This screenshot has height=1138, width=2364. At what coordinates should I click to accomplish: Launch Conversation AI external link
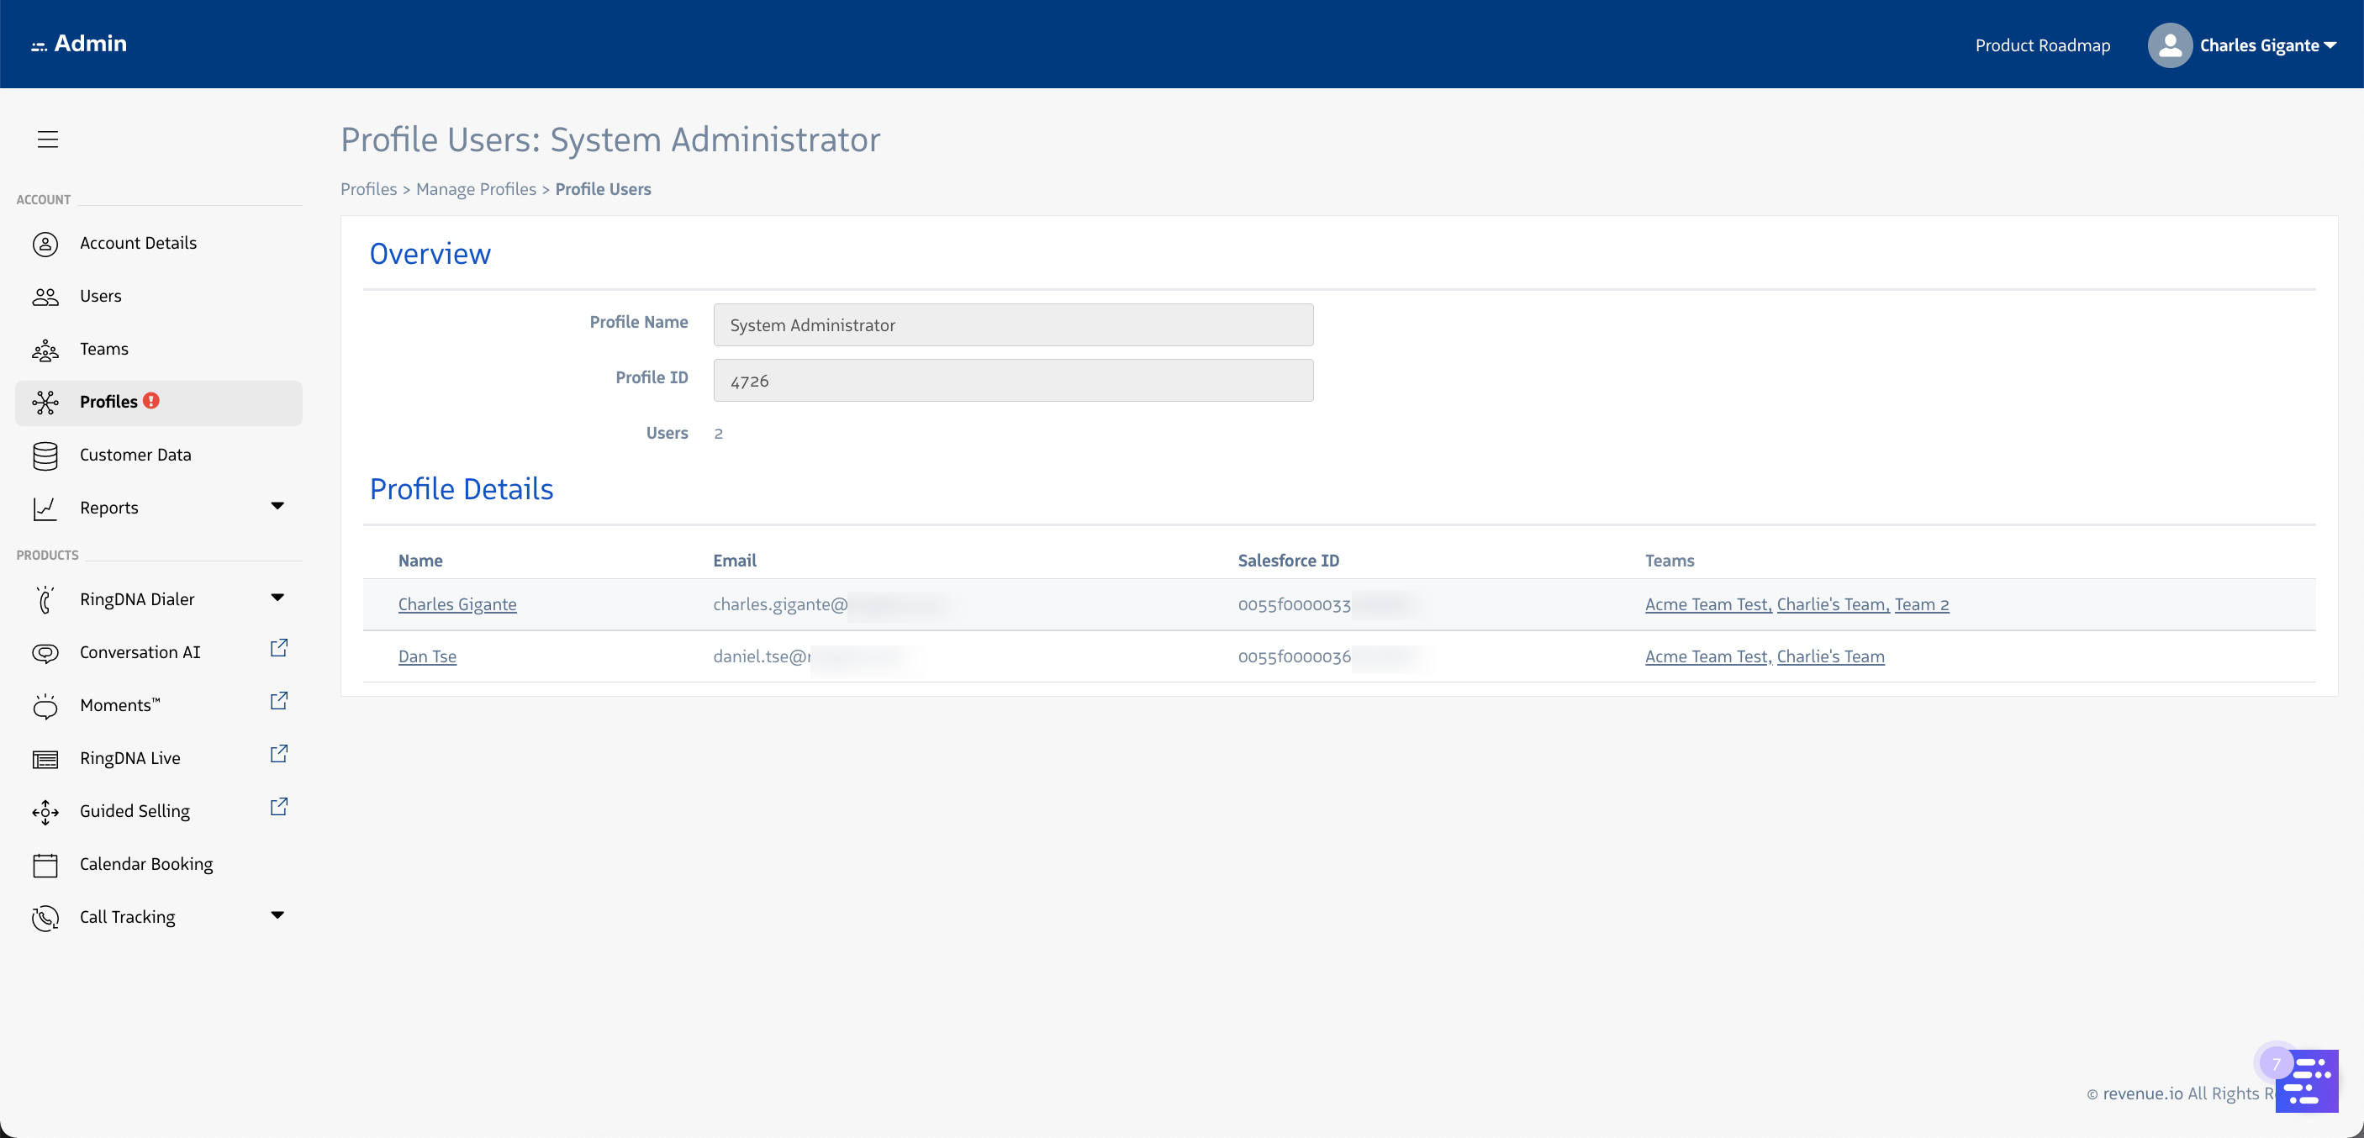[278, 648]
